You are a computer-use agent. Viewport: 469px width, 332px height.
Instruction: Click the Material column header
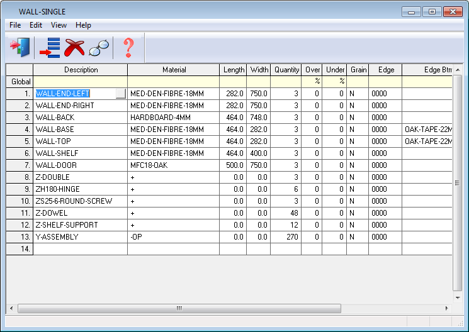[x=174, y=70]
